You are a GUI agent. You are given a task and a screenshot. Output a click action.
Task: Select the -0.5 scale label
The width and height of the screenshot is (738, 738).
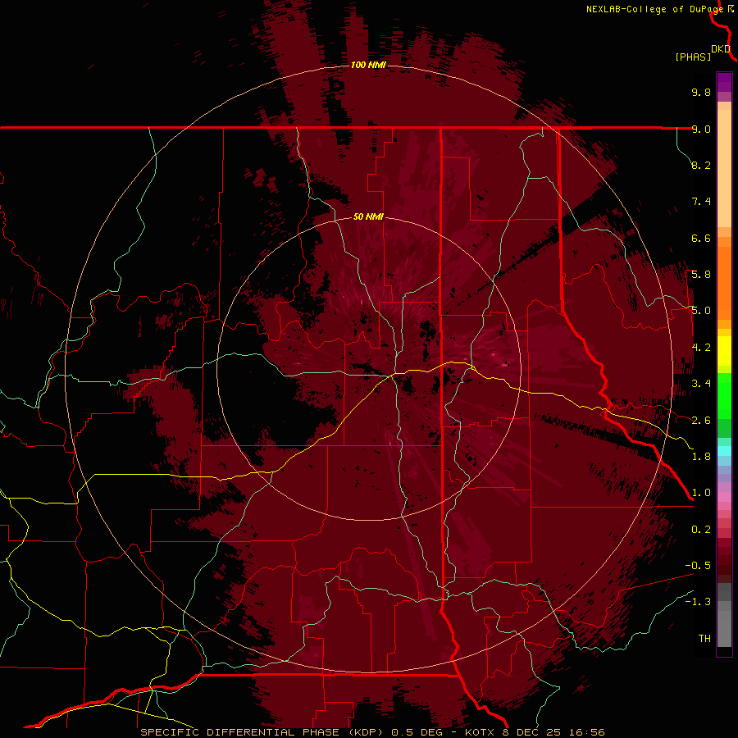698,566
